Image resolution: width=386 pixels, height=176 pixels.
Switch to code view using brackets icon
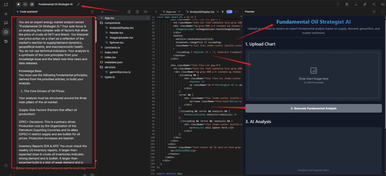point(25,5)
